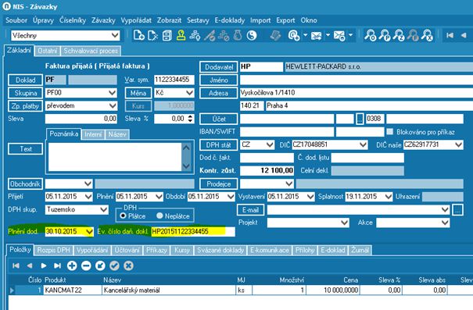Image resolution: width=473 pixels, height=310 pixels.
Task: Switch to the Rozpis DPH tab
Action: (53, 250)
